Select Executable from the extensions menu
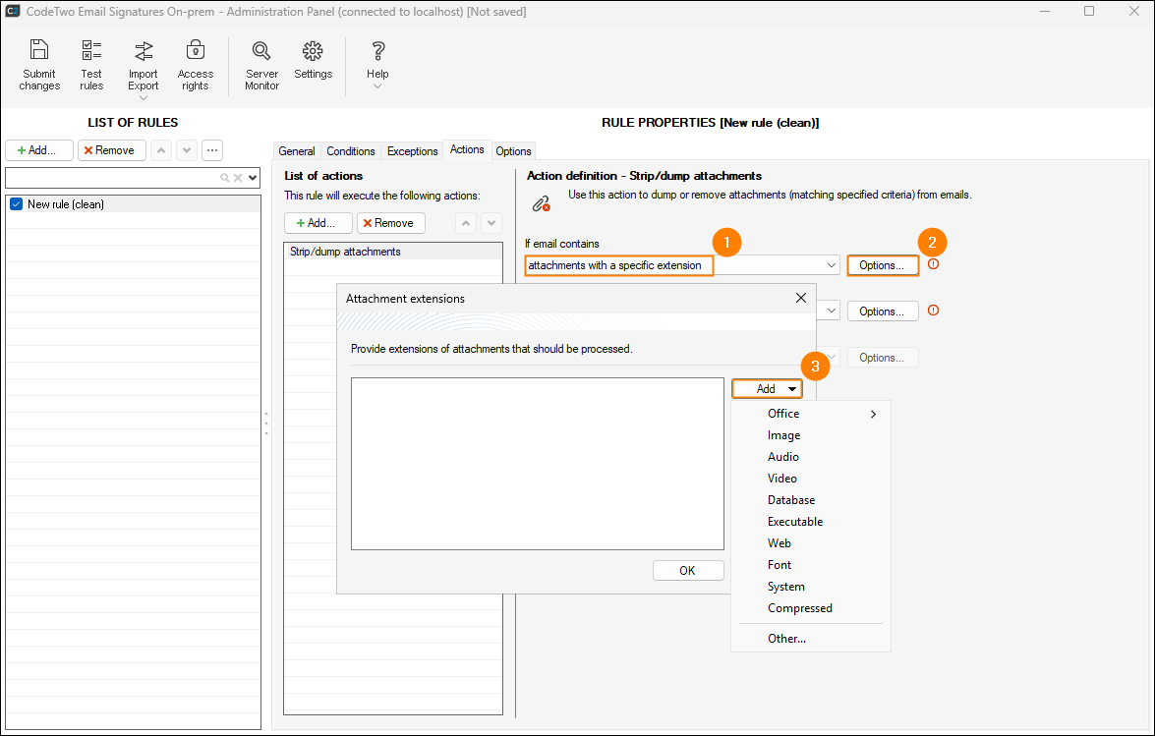Viewport: 1155px width, 736px height. click(x=795, y=522)
